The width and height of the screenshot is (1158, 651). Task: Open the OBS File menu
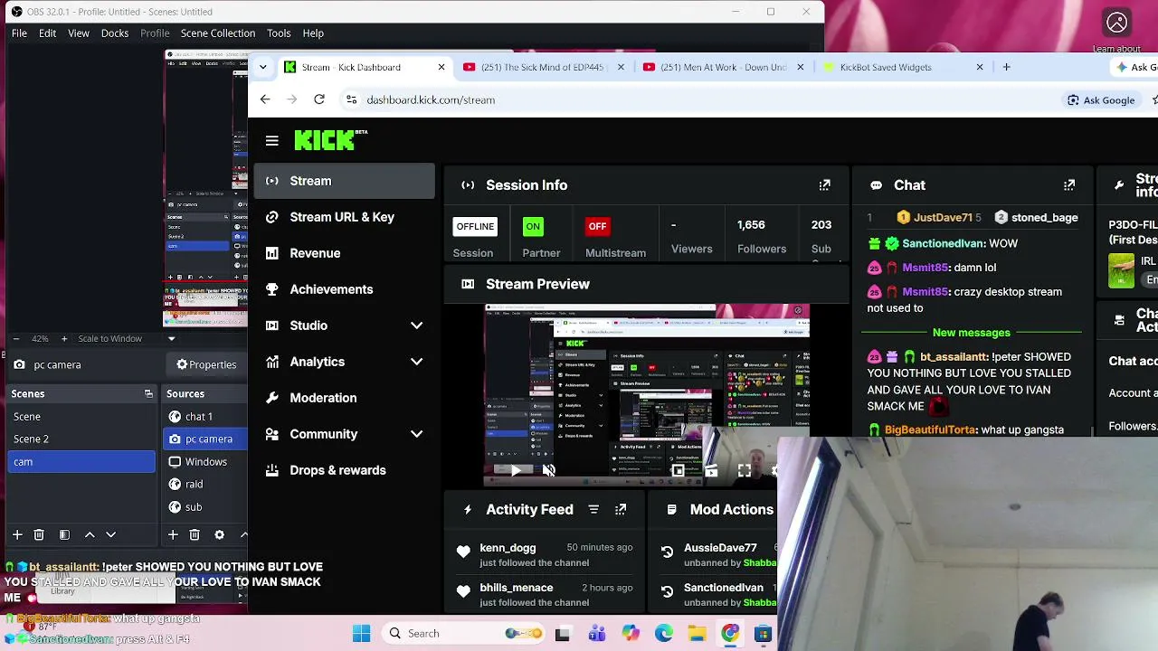[x=19, y=33]
